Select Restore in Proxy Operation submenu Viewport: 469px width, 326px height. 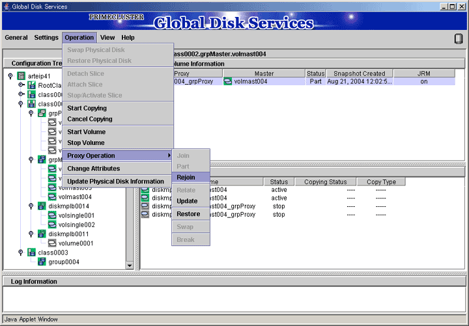[x=191, y=214]
